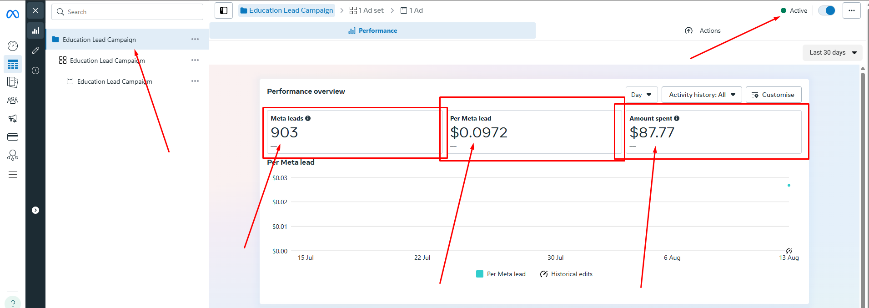Open the Audiences people icon in left rail
This screenshot has height=308, width=869.
pyautogui.click(x=13, y=100)
